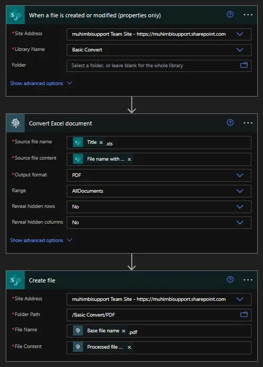Click the Library Name label
263x367 pixels.
[29, 49]
